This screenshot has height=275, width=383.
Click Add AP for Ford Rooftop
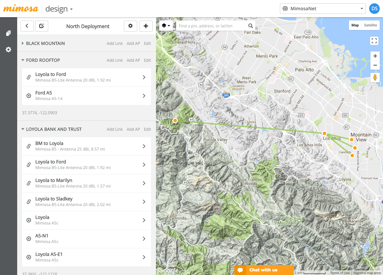[x=133, y=60]
